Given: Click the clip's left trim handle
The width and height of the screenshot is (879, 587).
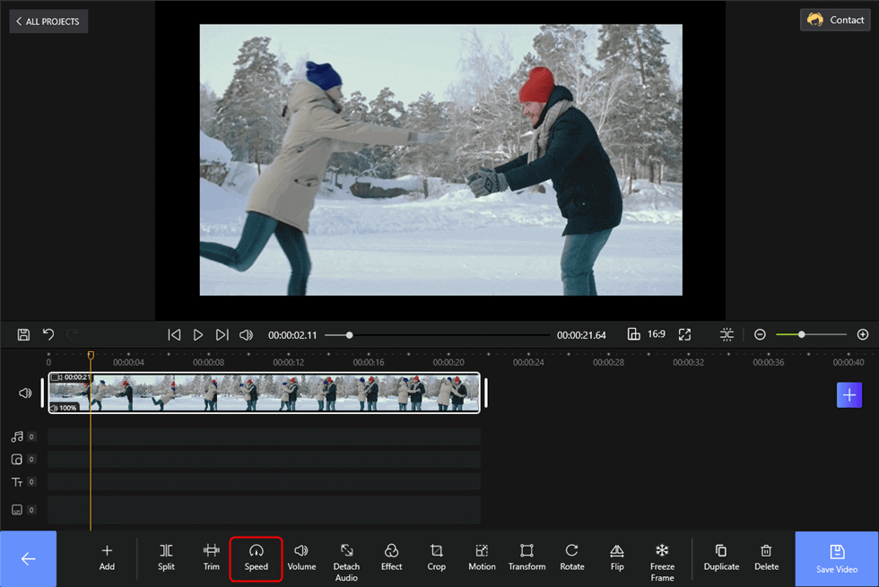Looking at the screenshot, I should [43, 393].
